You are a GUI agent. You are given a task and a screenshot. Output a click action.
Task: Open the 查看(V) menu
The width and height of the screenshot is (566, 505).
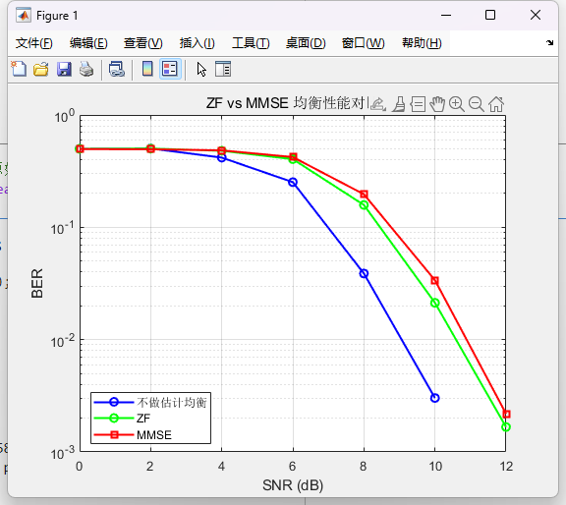[142, 43]
